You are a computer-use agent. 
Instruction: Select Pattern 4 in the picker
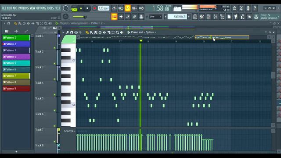tap(16, 57)
